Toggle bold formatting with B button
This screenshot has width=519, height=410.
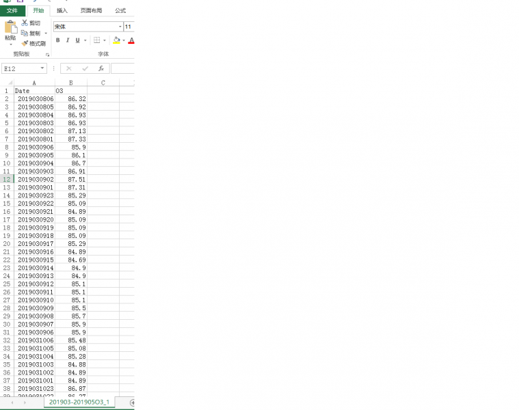click(x=57, y=40)
